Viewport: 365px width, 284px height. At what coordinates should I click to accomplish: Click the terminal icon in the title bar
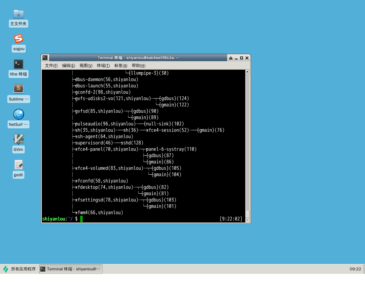45,57
